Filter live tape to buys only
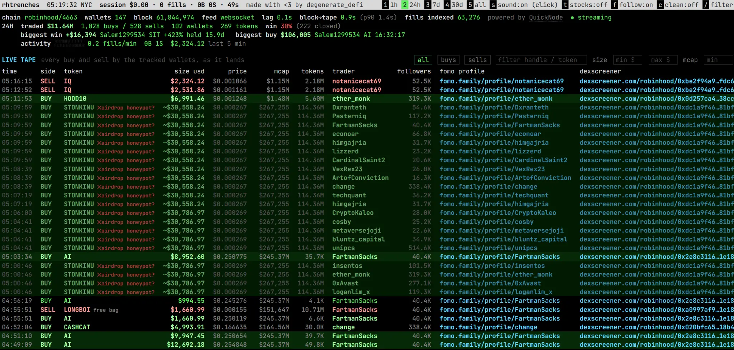 [x=448, y=60]
